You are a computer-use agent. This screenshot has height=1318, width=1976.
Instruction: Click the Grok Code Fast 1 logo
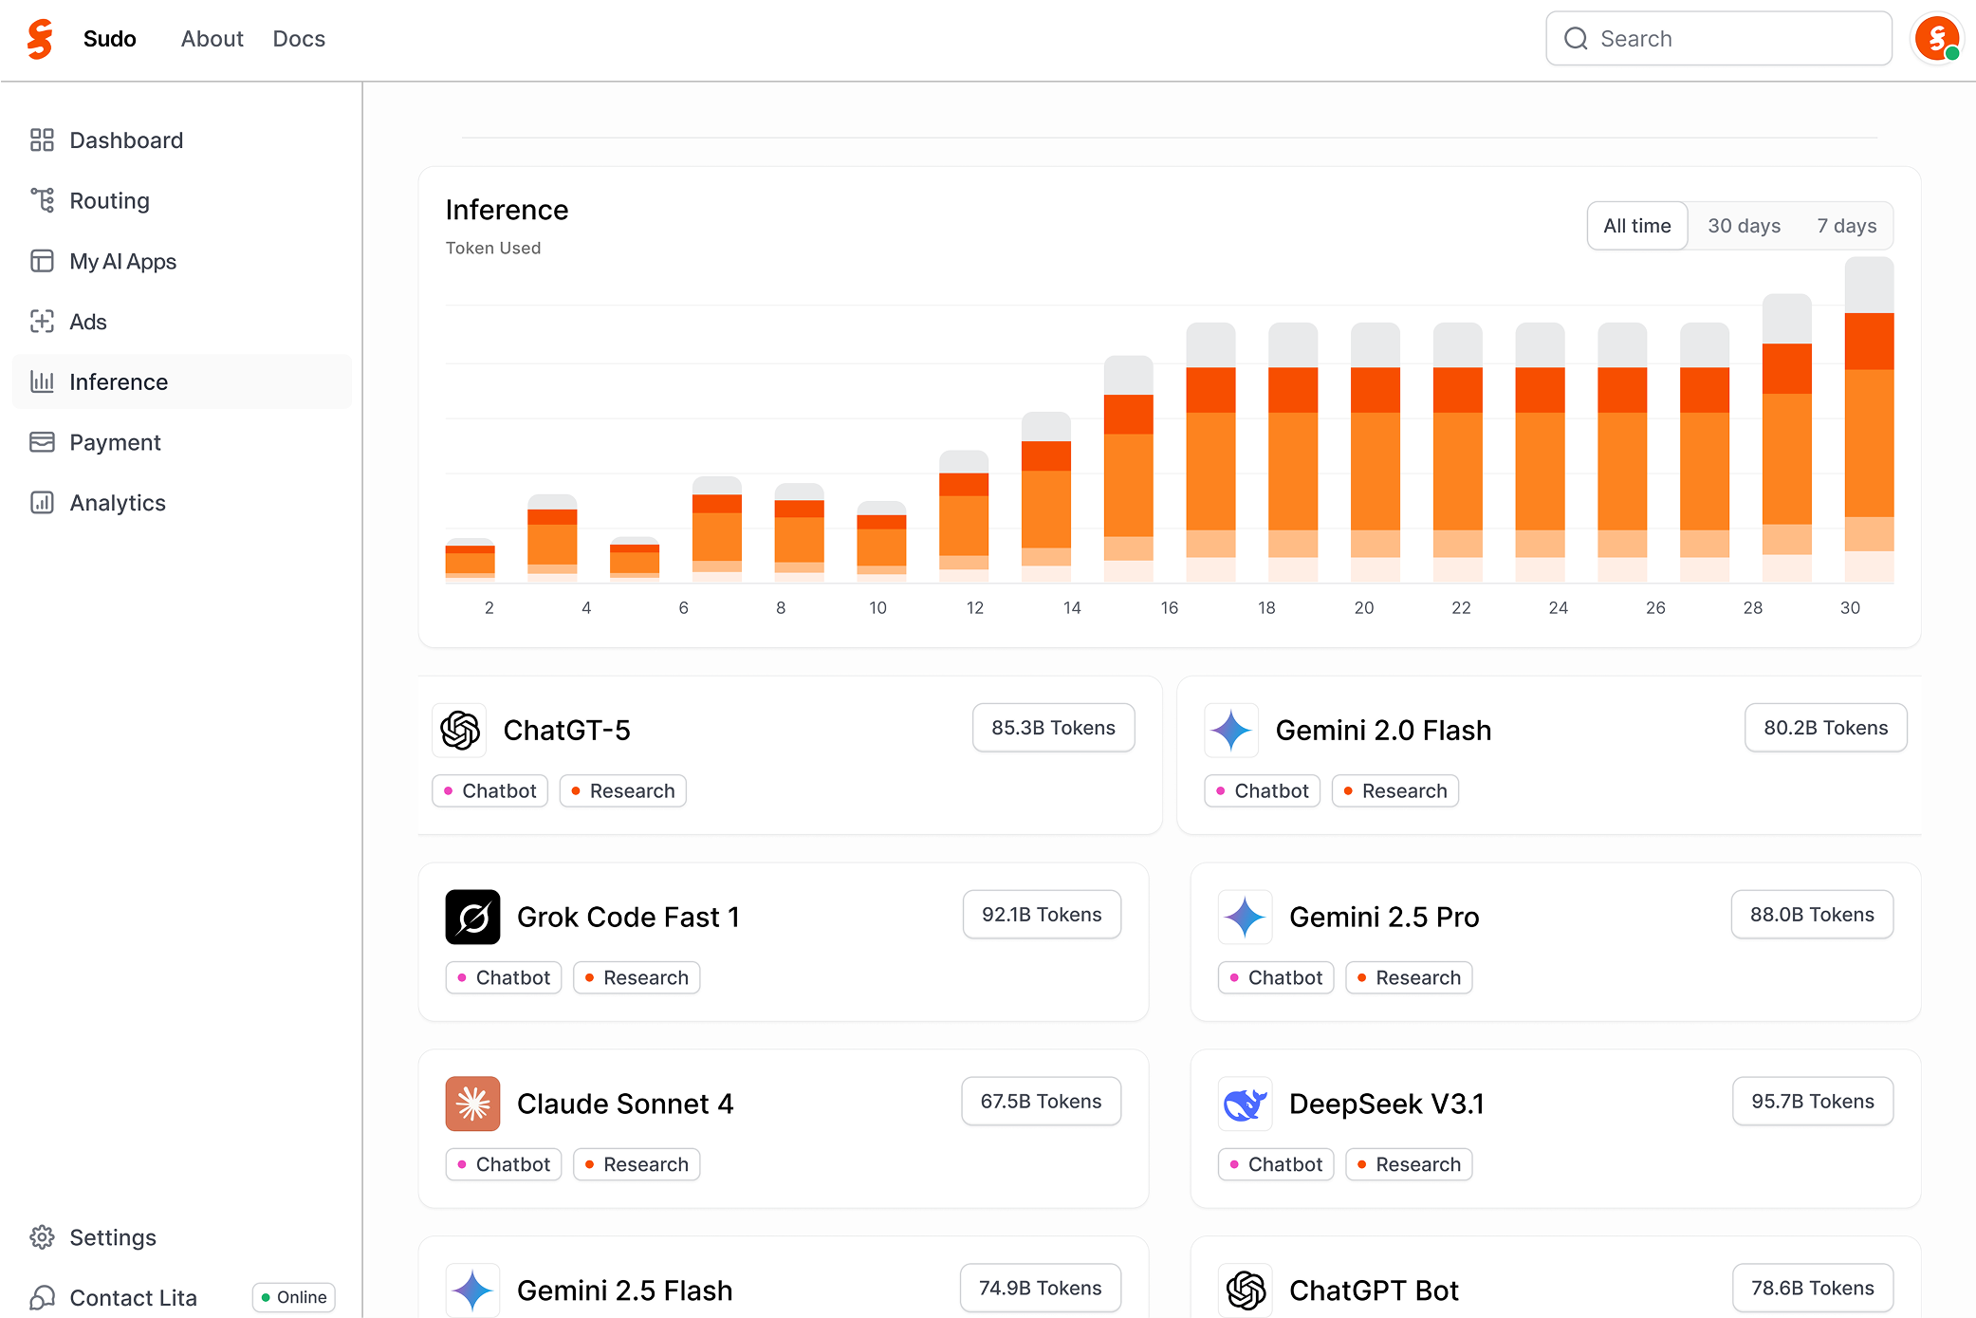[472, 917]
